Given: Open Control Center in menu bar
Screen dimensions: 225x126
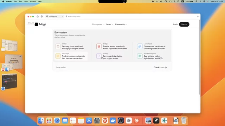Looking at the screenshot, I should pyautogui.click(x=204, y=1).
